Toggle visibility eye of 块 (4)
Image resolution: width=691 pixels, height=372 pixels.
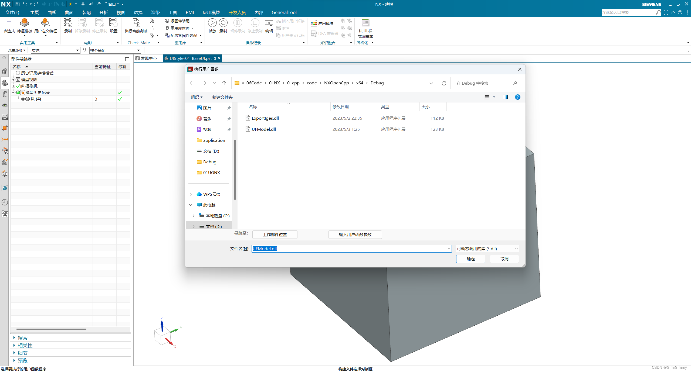pyautogui.click(x=23, y=99)
